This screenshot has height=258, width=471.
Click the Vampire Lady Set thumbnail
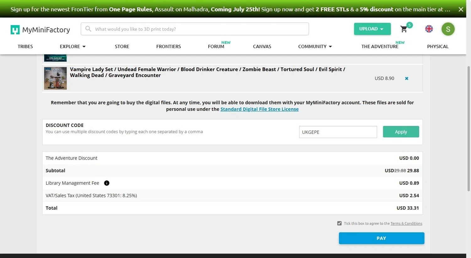tap(55, 78)
